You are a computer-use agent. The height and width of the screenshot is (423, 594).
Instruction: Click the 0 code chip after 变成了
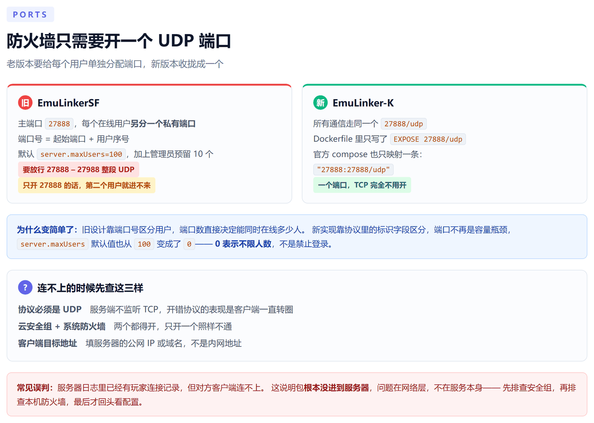[189, 244]
